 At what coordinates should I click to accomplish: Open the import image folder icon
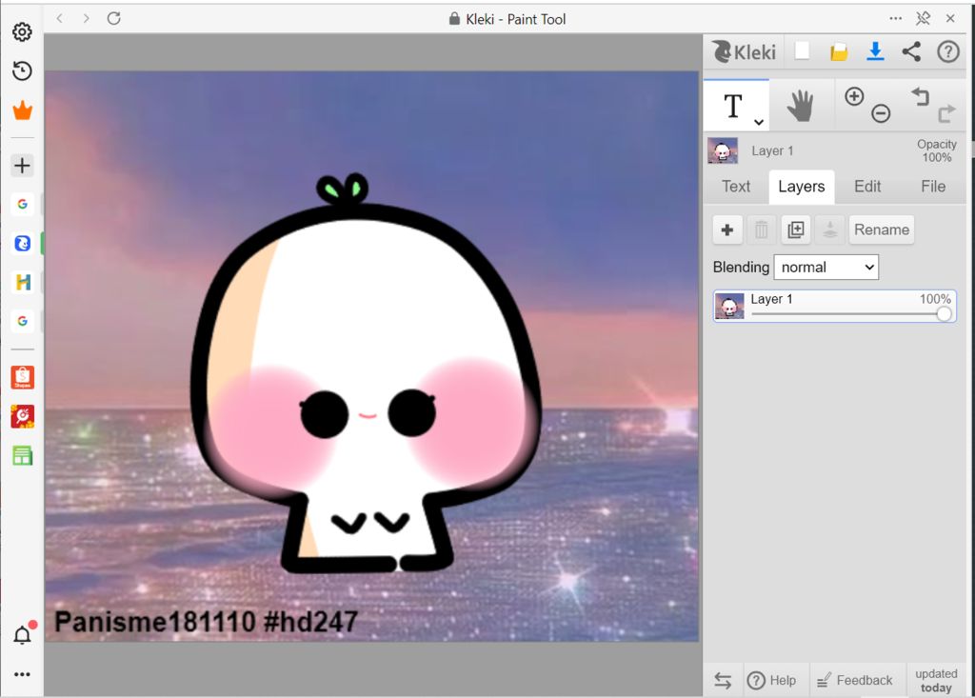(839, 51)
